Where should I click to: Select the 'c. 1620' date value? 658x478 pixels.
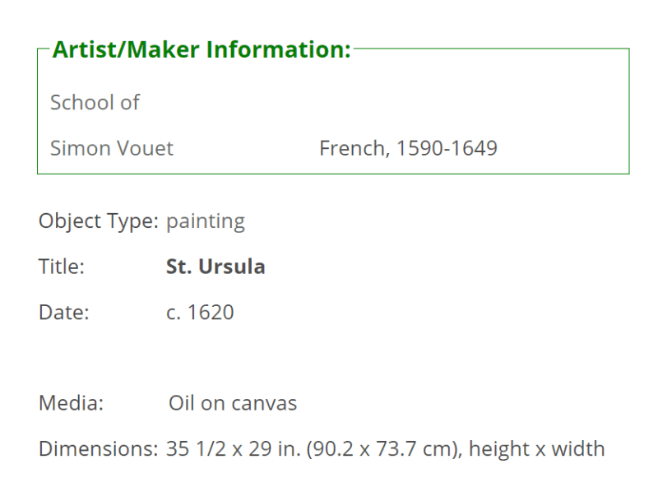[x=200, y=313]
